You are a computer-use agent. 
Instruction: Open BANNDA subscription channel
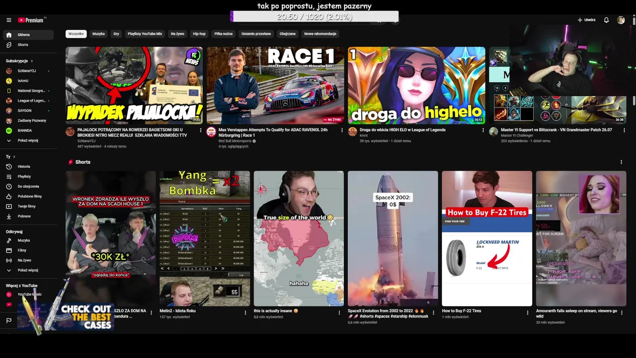click(28, 130)
